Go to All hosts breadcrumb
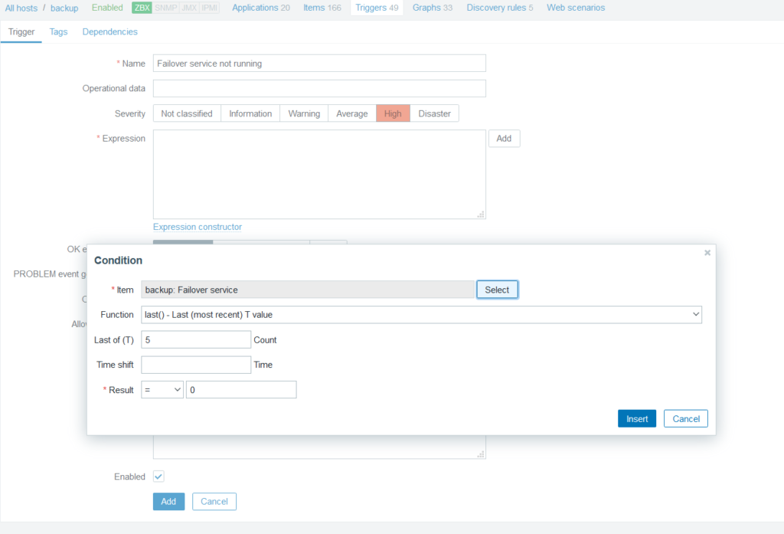 21,8
